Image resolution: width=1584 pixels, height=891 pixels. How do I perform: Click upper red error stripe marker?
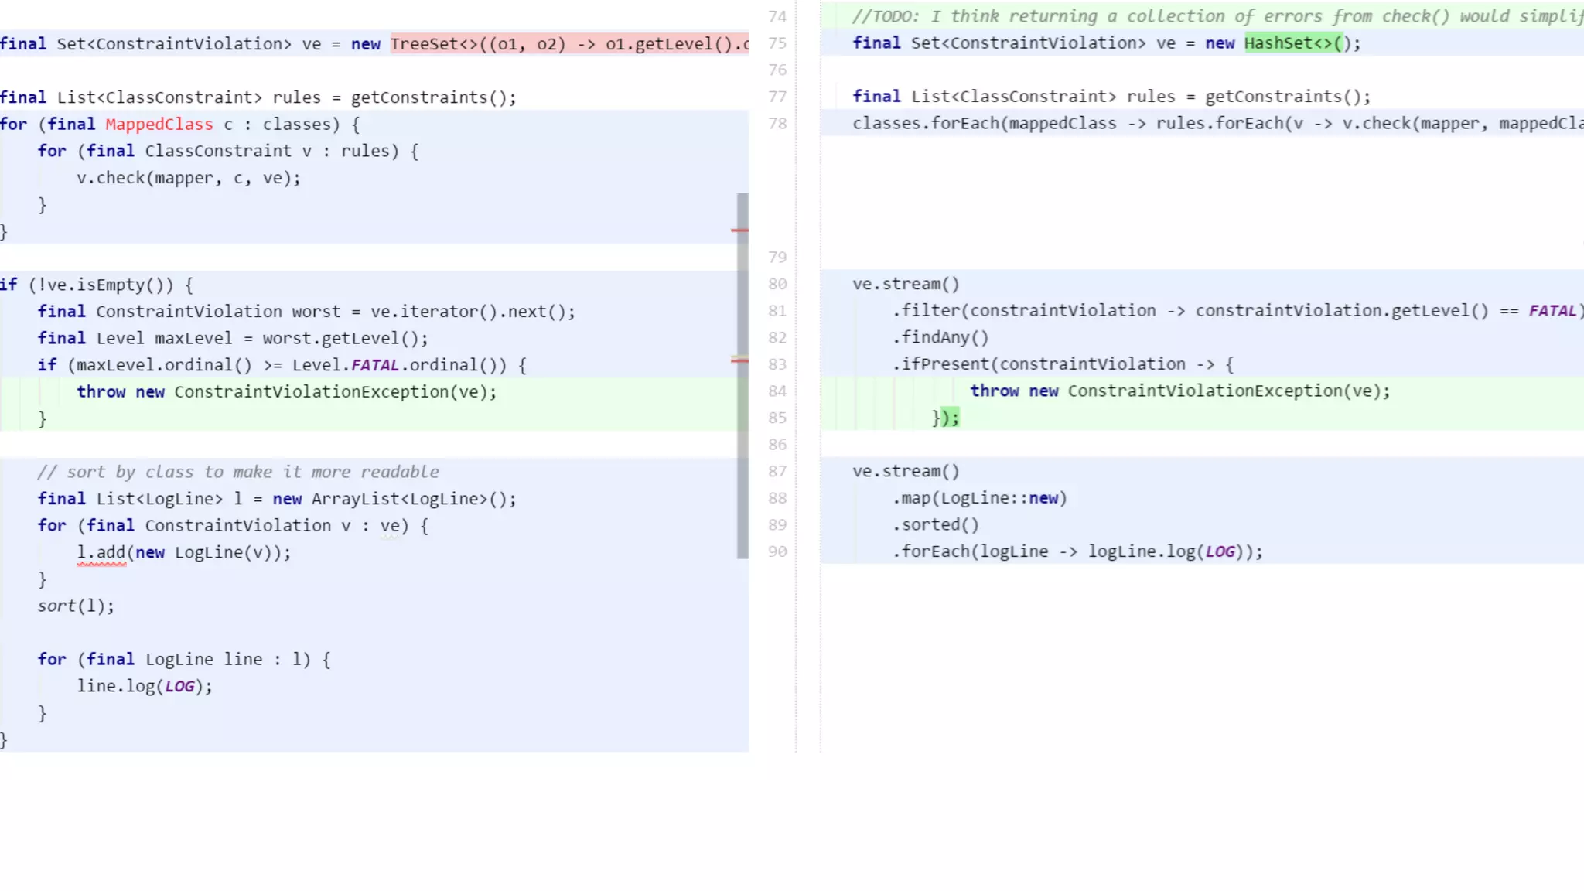click(x=739, y=230)
